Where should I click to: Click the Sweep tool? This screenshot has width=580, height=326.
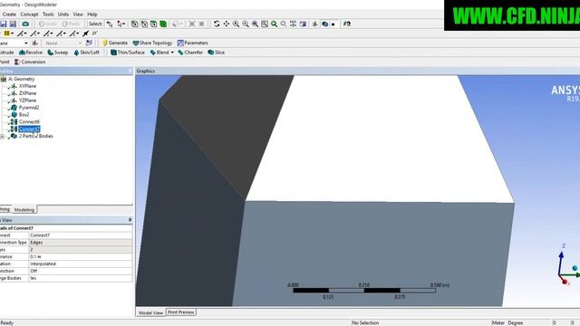pyautogui.click(x=58, y=53)
